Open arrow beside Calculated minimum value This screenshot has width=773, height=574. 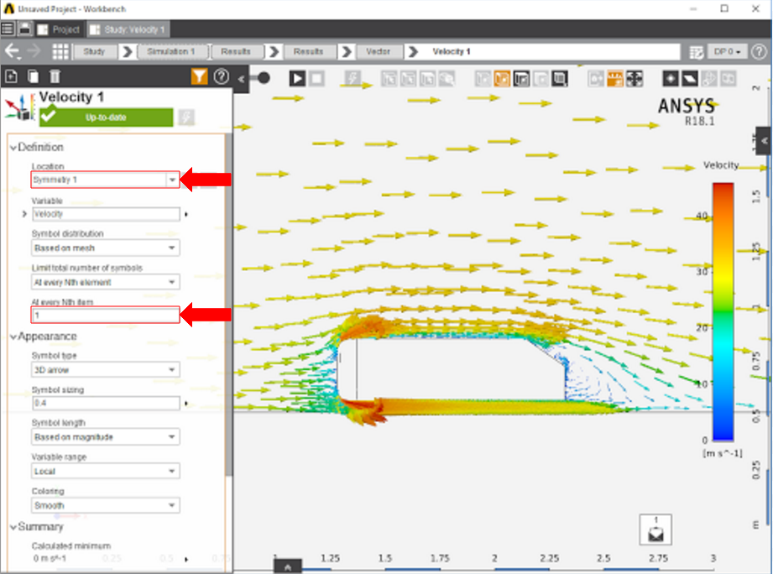point(186,559)
